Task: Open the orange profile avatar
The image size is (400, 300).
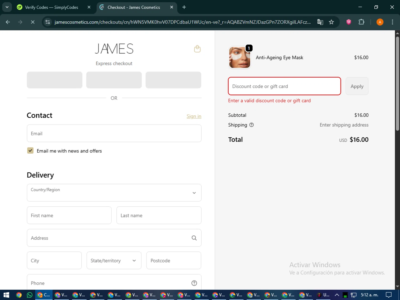Action: [380, 22]
